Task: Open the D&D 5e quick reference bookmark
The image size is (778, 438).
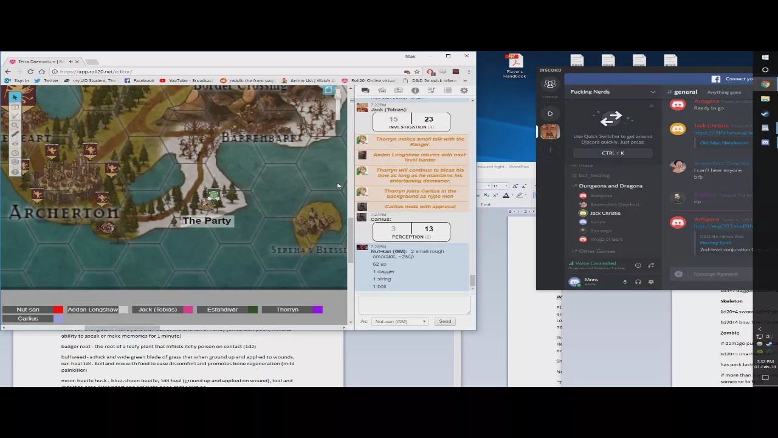Action: click(x=430, y=80)
